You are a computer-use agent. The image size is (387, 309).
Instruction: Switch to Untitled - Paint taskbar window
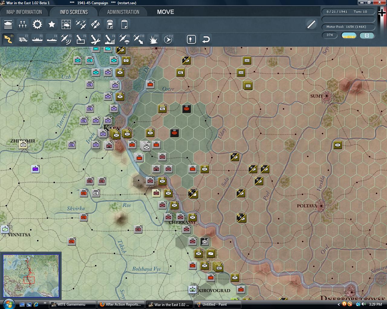coord(218,304)
